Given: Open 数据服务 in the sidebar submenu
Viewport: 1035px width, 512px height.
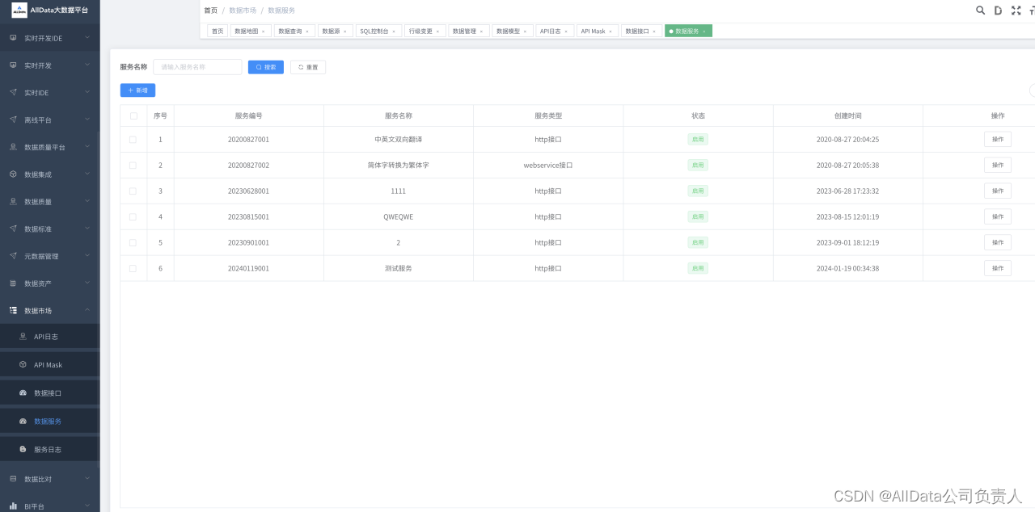Looking at the screenshot, I should tap(49, 422).
